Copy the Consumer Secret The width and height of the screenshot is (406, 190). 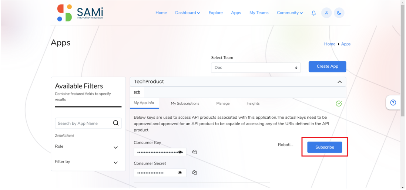pos(195,172)
